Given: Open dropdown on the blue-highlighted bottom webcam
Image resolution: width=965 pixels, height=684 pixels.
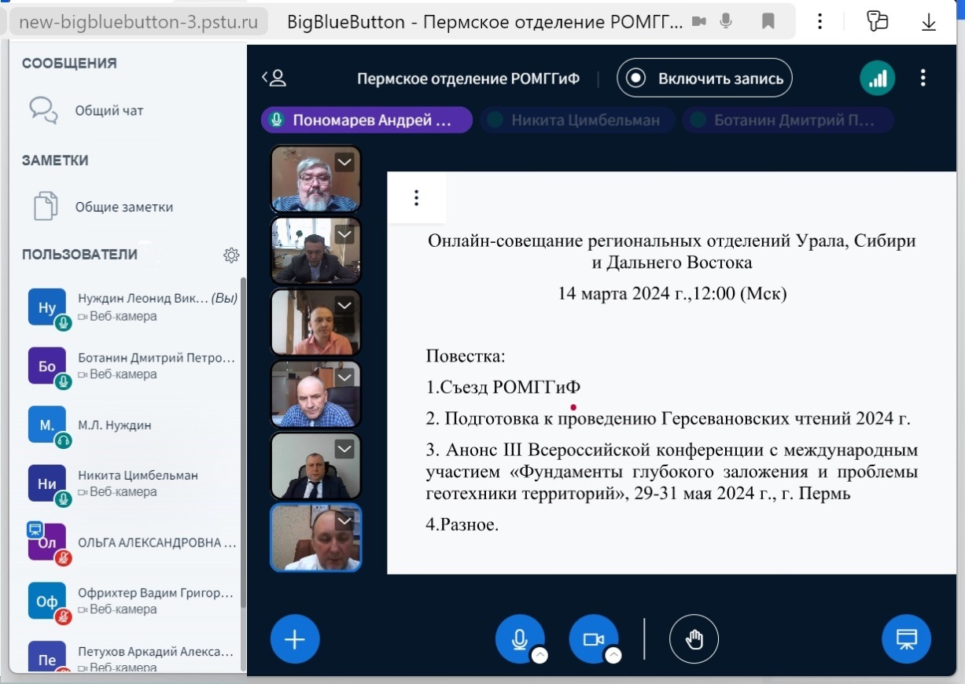Looking at the screenshot, I should click(x=344, y=521).
